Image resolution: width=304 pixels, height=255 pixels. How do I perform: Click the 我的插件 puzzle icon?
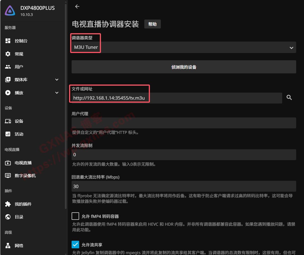[x=8, y=204]
